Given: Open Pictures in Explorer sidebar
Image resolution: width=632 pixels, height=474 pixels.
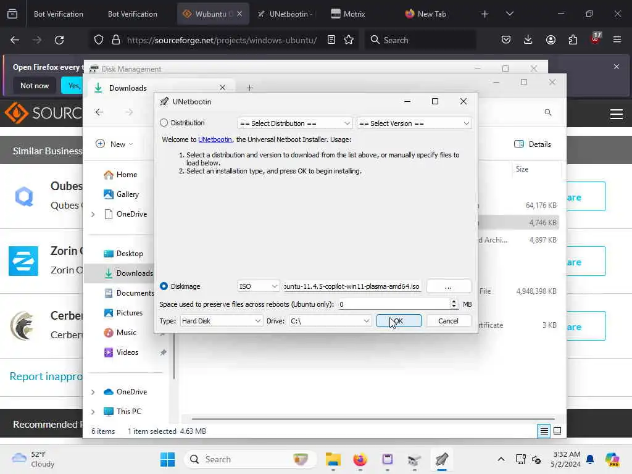Looking at the screenshot, I should pos(123,313).
